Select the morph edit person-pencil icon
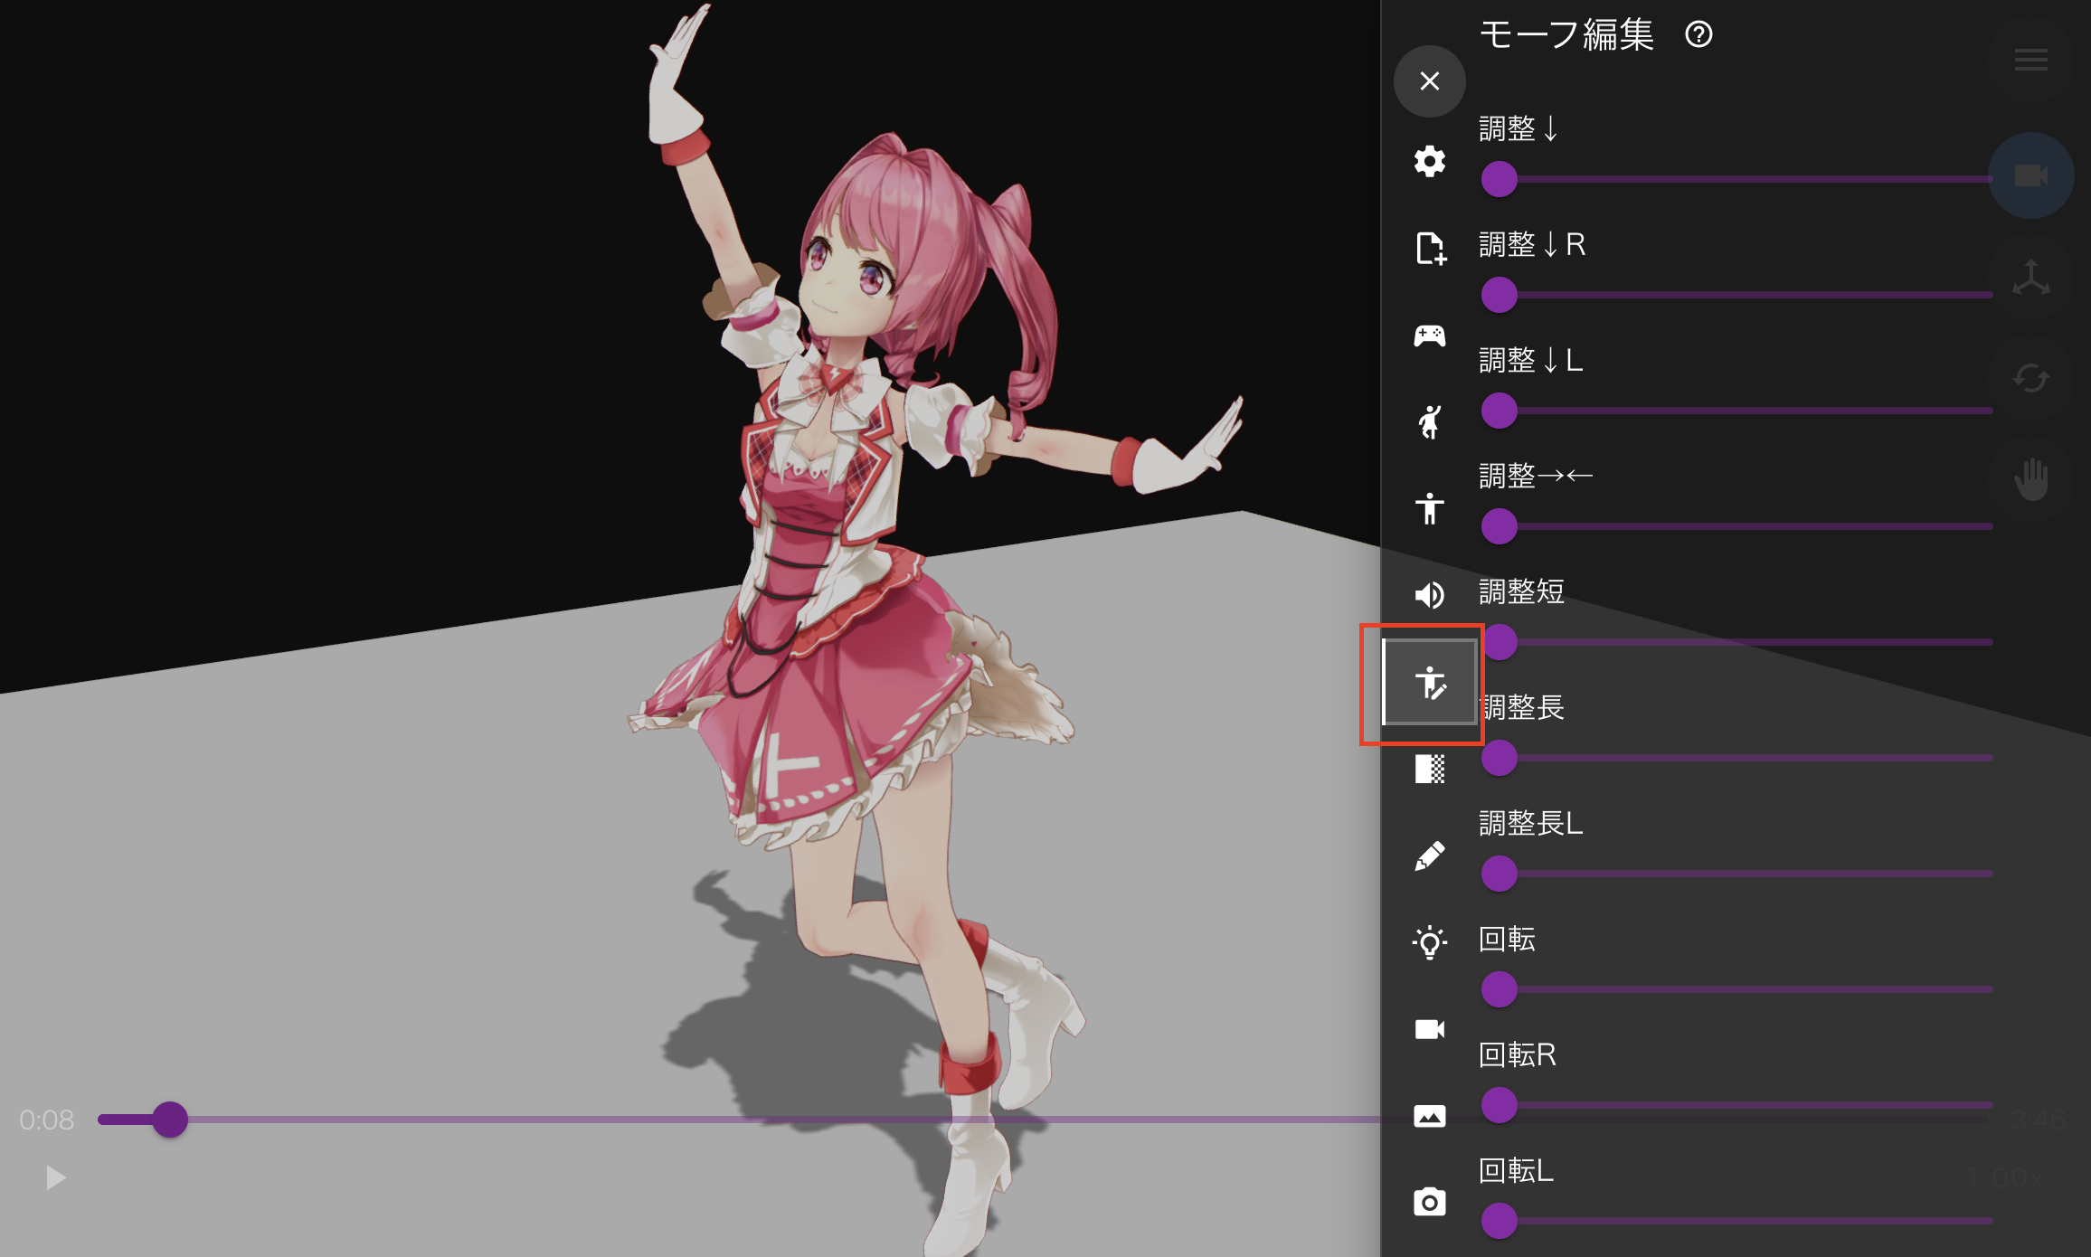 pos(1429,683)
